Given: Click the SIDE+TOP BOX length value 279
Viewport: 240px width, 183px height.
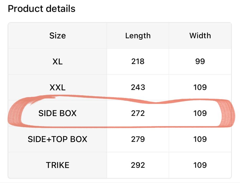Looking at the screenshot, I should tap(138, 139).
